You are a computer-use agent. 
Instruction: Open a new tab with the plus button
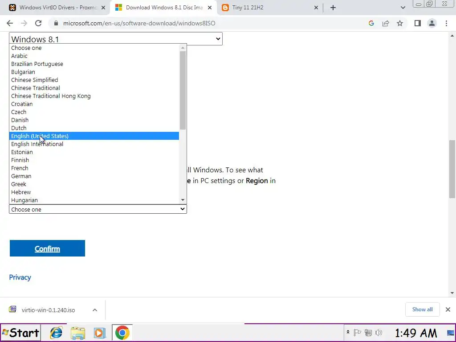tap(333, 8)
